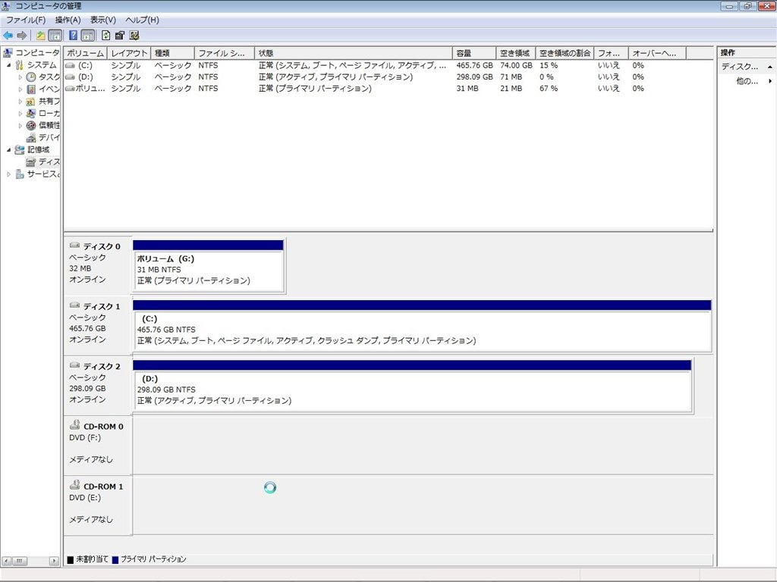Open the ファイル(F) menu

26,20
